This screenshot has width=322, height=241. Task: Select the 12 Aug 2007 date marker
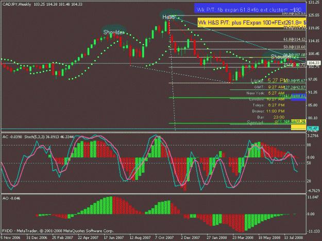(x=140, y=238)
